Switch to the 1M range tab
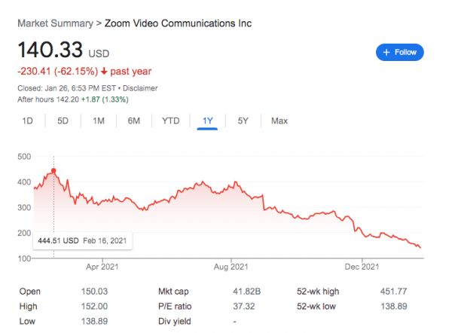The height and width of the screenshot is (333, 452). coord(99,121)
